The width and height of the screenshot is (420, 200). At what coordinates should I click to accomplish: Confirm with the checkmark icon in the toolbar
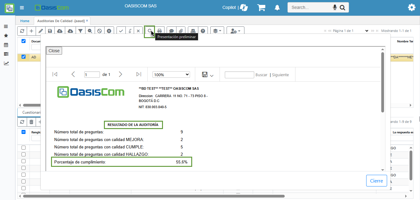click(121, 31)
